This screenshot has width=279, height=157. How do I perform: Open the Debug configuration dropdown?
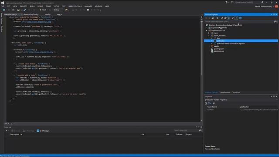click(x=58, y=10)
